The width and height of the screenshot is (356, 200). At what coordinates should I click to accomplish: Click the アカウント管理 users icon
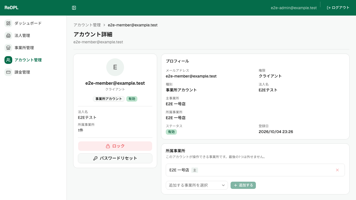pos(8,60)
